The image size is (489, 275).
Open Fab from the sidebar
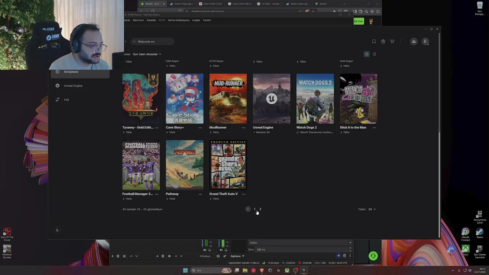pyautogui.click(x=66, y=100)
